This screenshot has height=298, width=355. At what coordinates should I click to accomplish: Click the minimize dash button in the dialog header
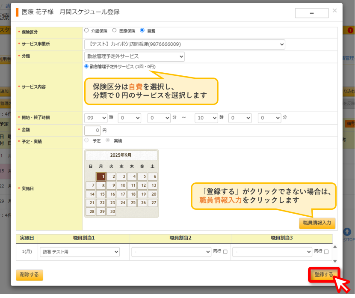(x=312, y=13)
